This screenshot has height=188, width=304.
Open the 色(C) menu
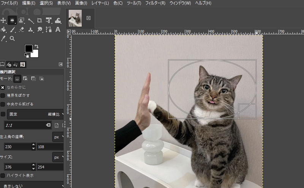(118, 3)
